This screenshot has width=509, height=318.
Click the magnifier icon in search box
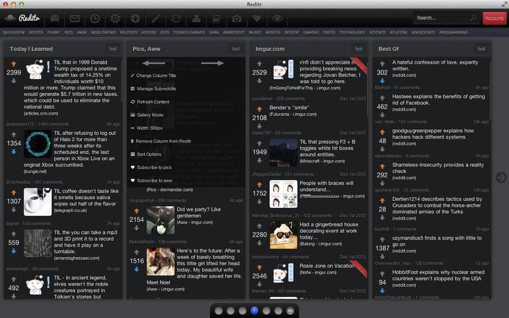(x=473, y=18)
